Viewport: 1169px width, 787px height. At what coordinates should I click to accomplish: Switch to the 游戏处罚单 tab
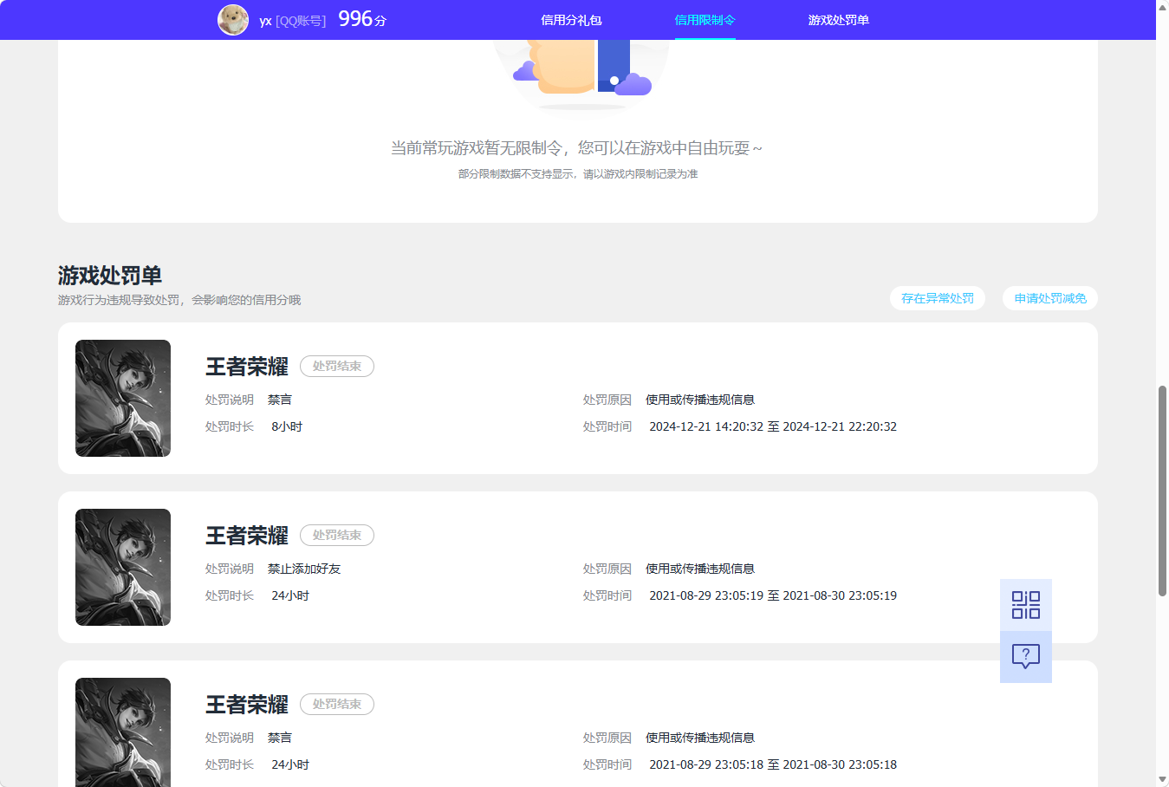coord(838,20)
